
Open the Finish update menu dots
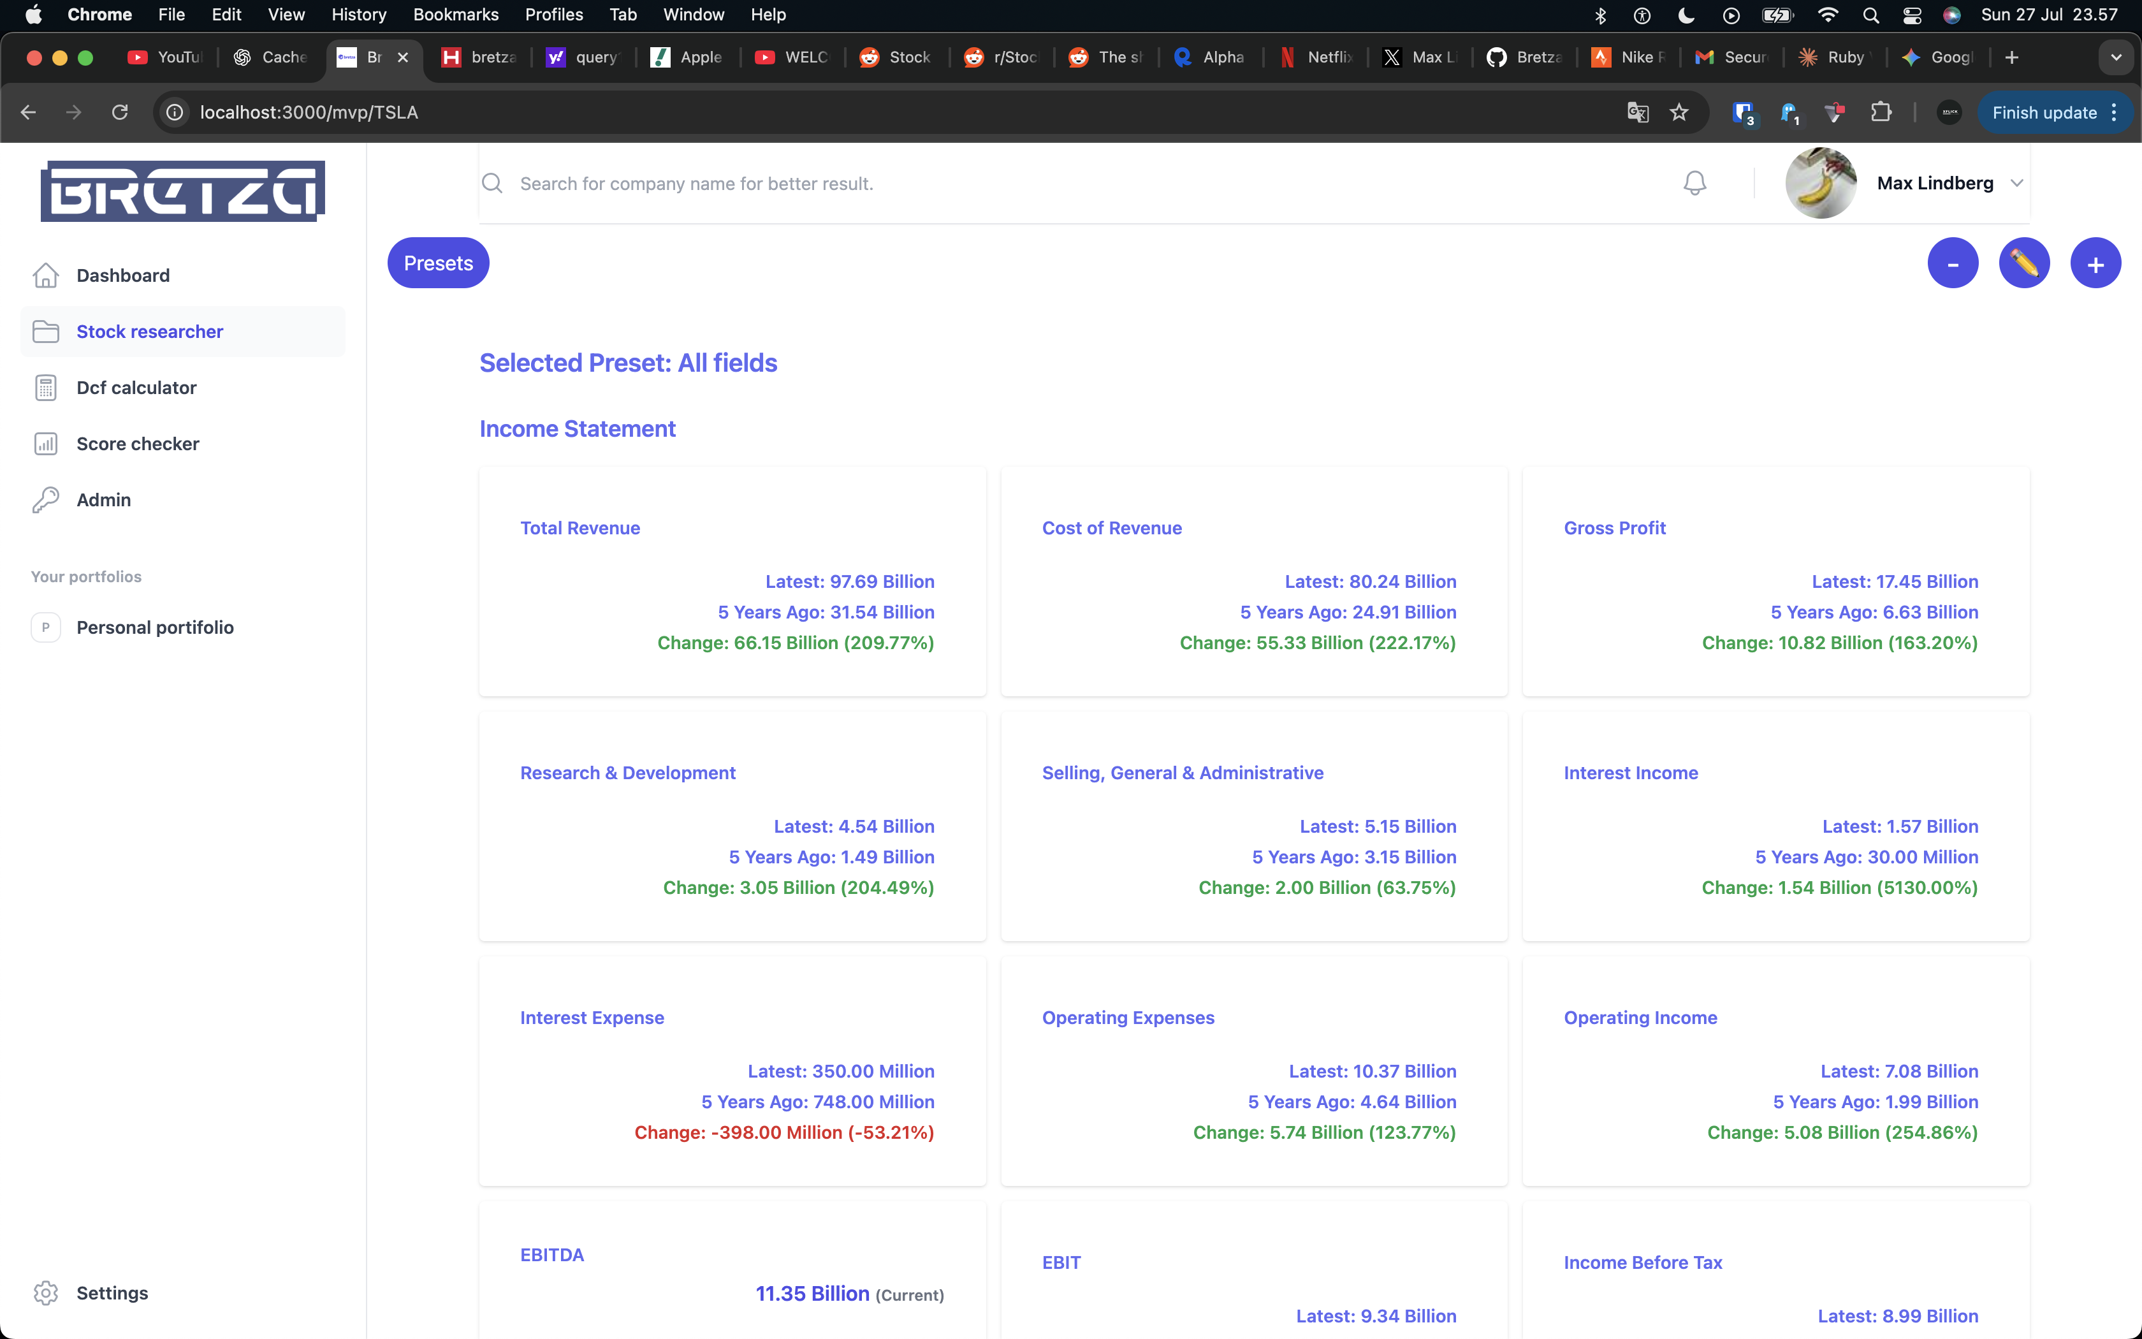pyautogui.click(x=2115, y=112)
